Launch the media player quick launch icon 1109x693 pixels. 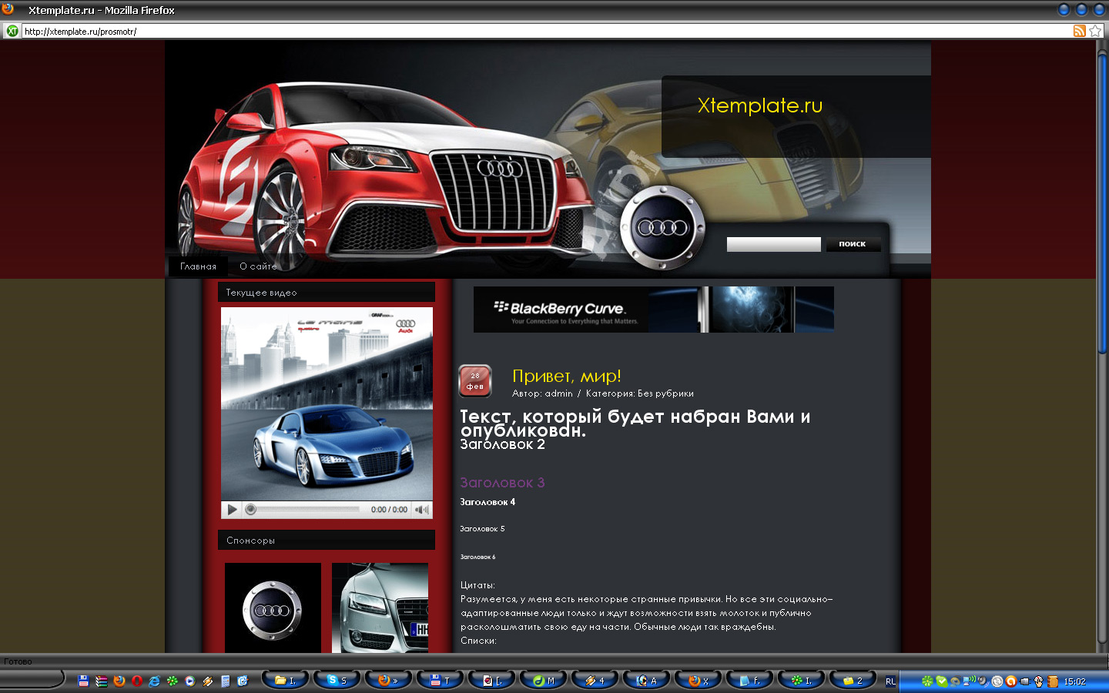click(x=189, y=681)
